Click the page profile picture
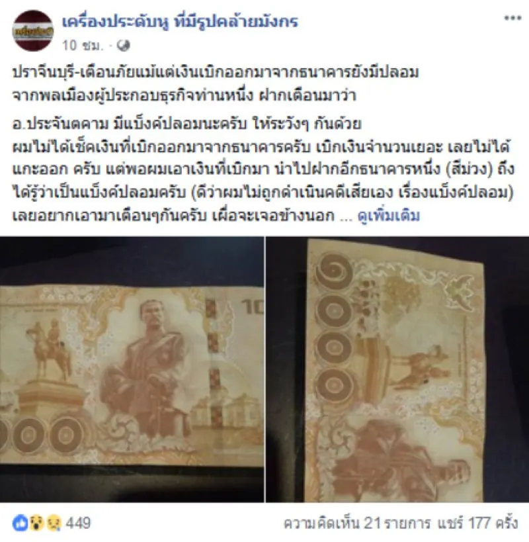 point(33,30)
